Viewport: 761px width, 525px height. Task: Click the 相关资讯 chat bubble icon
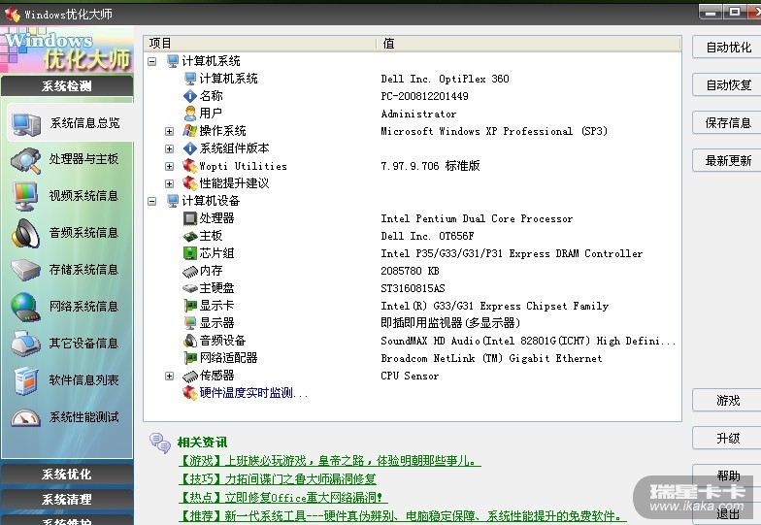160,443
